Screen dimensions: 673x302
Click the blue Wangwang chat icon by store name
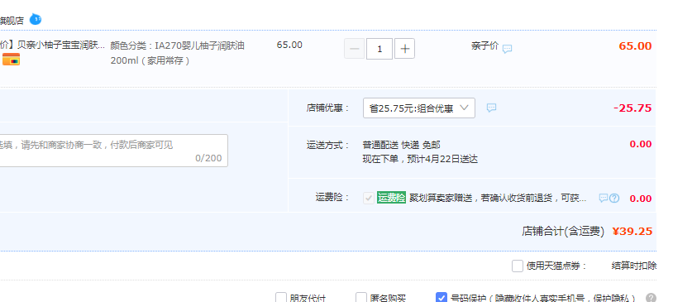pos(36,19)
